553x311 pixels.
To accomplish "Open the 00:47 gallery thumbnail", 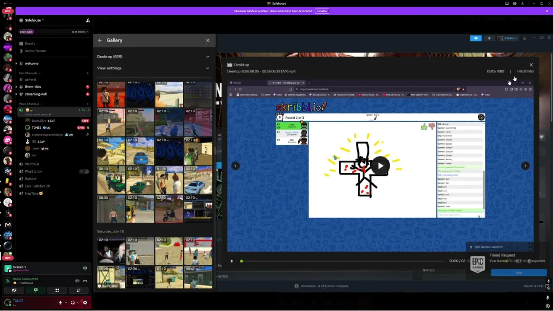I will coord(198,277).
